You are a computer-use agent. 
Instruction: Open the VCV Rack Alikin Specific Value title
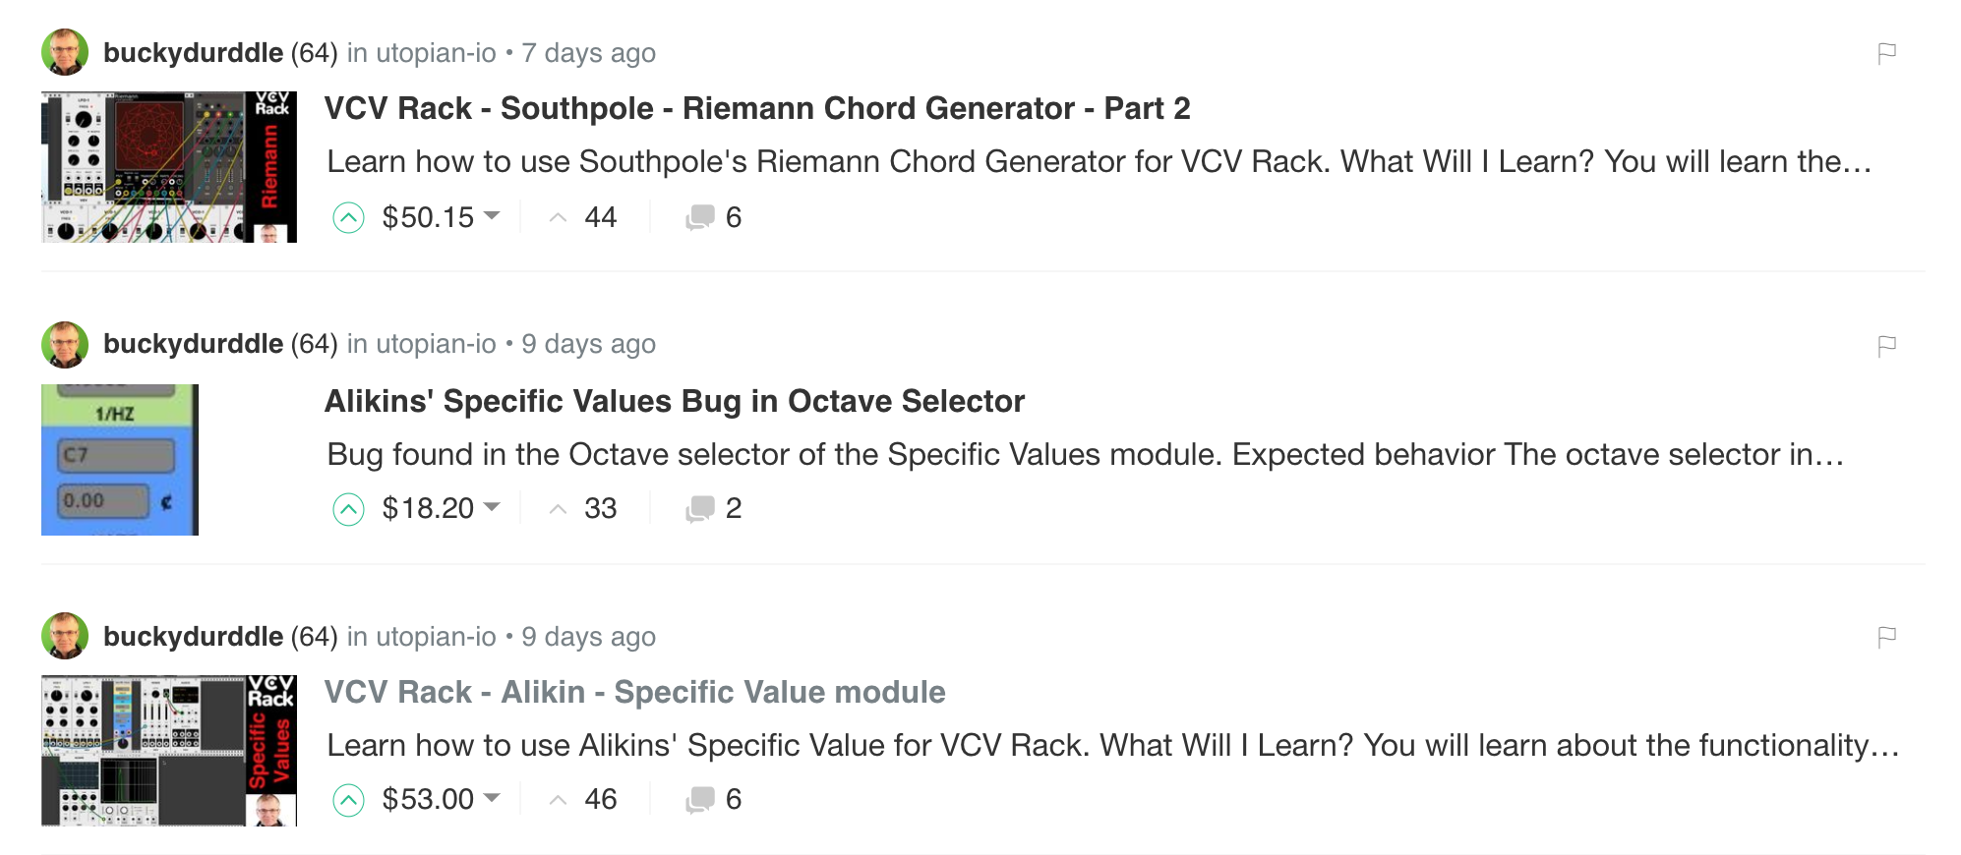click(634, 692)
